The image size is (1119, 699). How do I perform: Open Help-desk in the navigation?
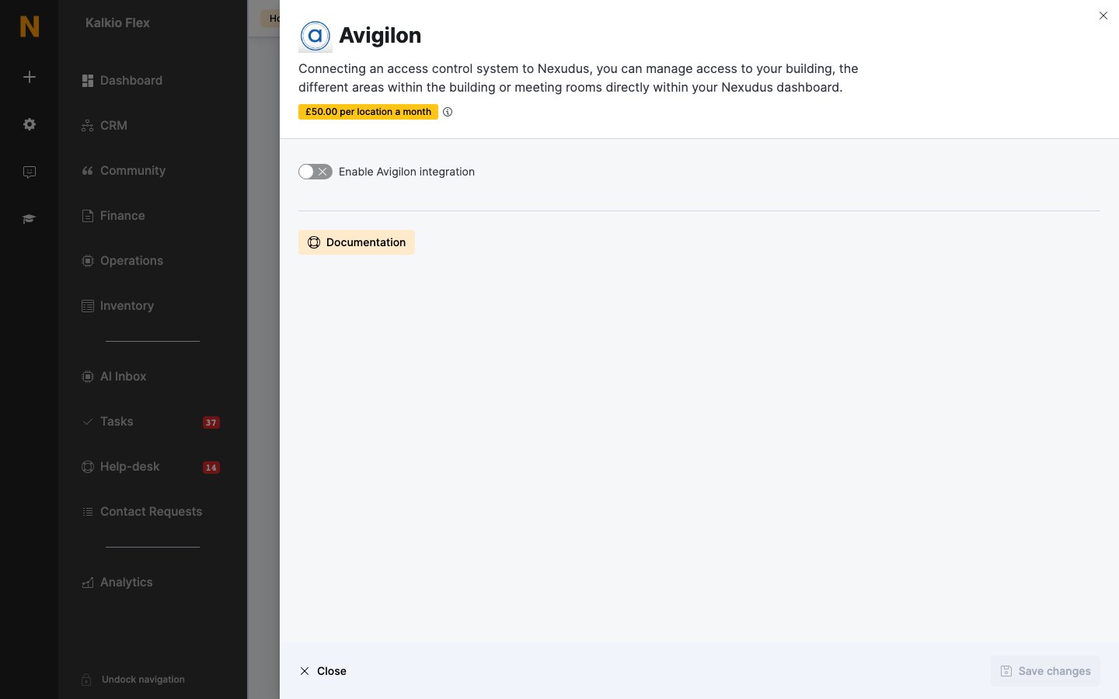(x=121, y=467)
